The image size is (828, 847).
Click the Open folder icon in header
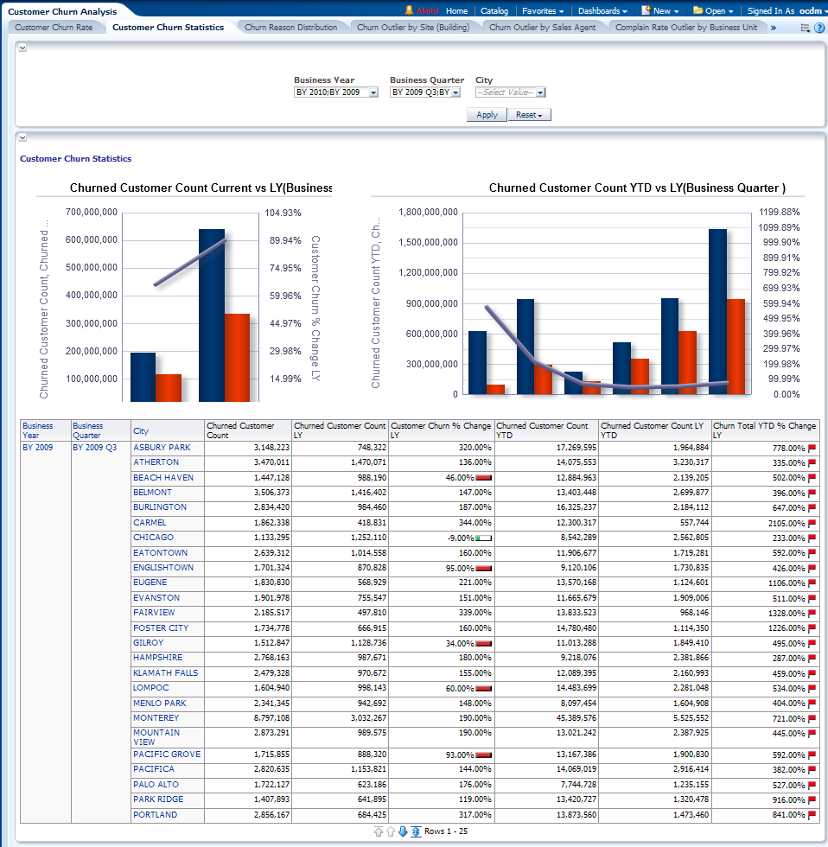click(x=697, y=11)
